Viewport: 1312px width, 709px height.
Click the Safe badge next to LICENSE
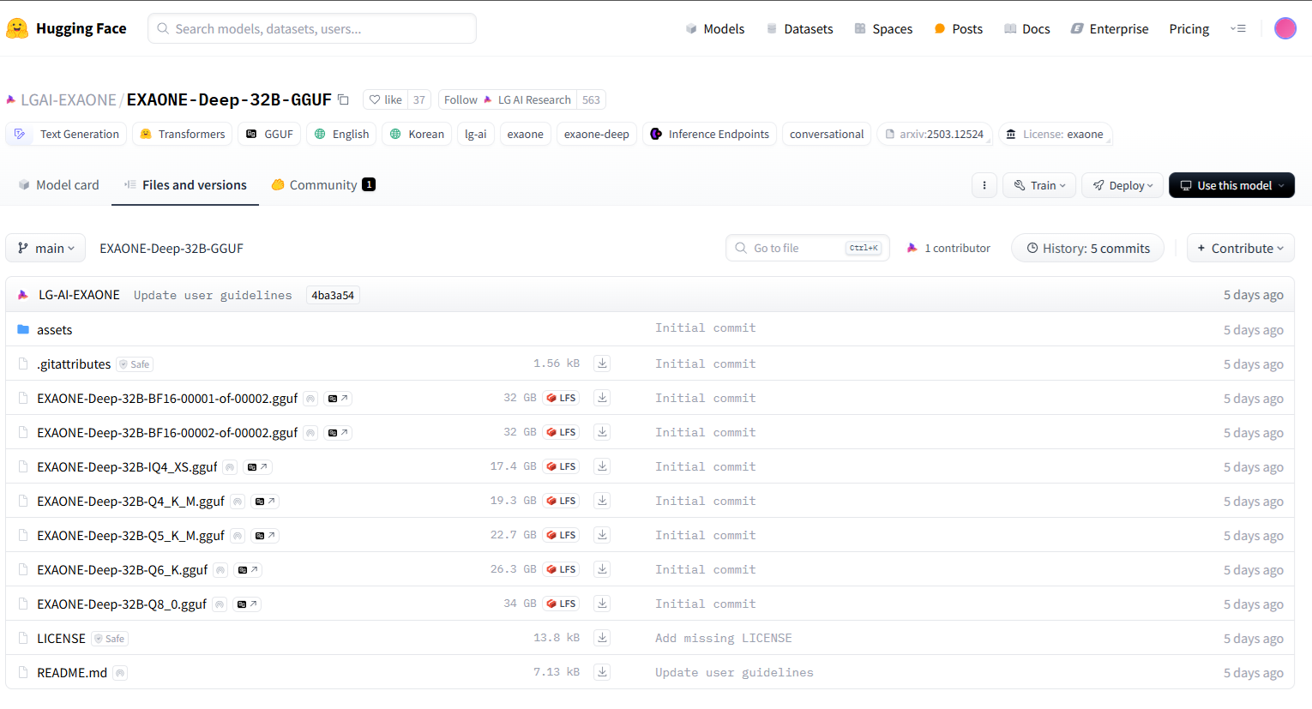(110, 639)
